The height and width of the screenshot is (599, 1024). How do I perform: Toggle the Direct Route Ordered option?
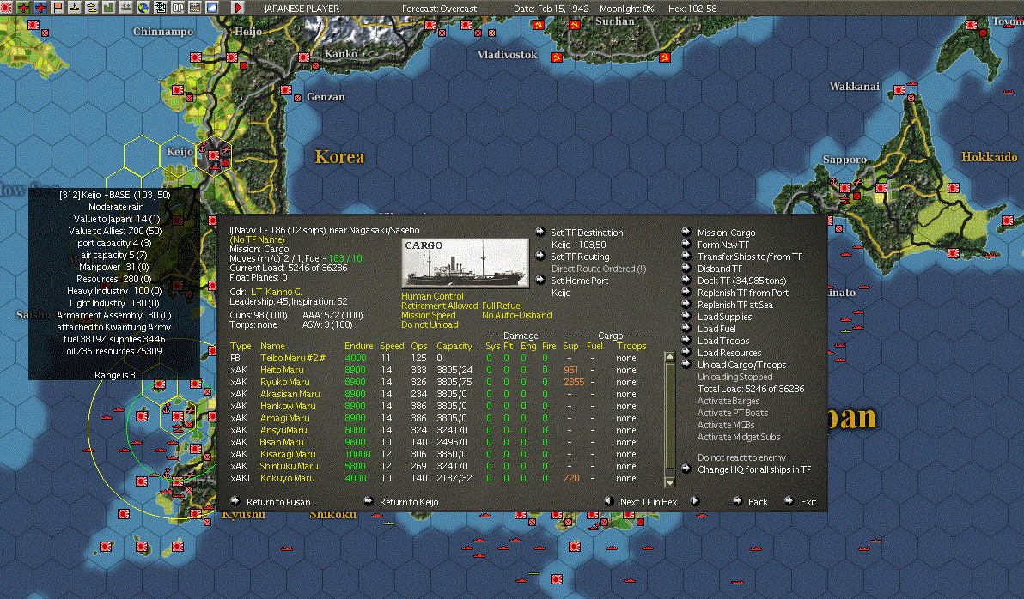[x=598, y=269]
